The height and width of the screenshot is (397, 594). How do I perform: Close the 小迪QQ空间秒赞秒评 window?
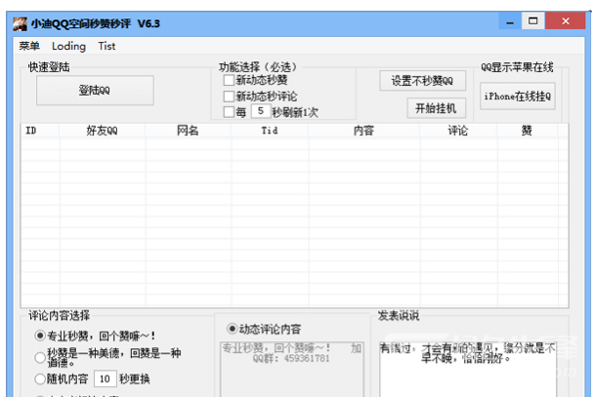click(566, 20)
